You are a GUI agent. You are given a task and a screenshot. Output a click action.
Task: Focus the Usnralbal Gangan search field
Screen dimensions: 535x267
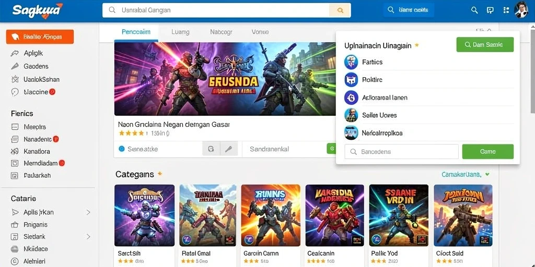click(x=216, y=10)
